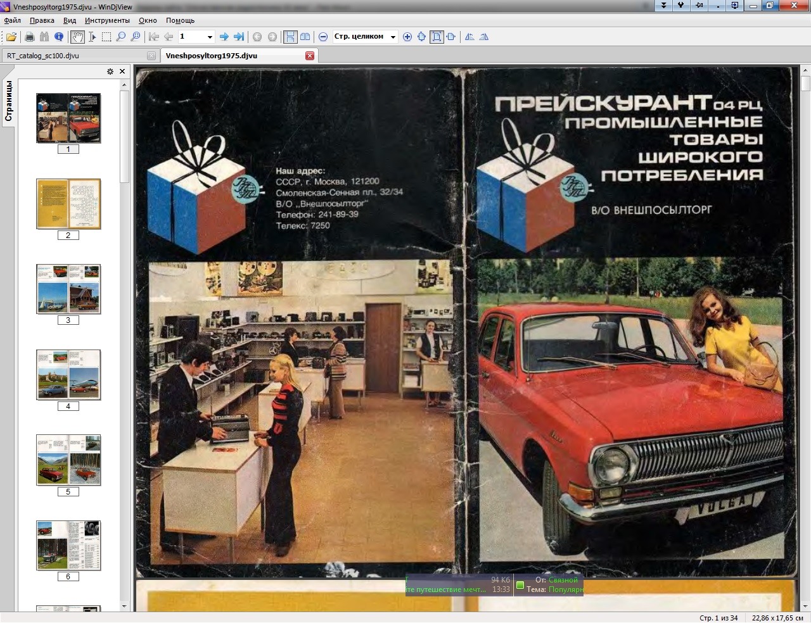Open the Файл menu
The width and height of the screenshot is (811, 623).
pos(13,20)
